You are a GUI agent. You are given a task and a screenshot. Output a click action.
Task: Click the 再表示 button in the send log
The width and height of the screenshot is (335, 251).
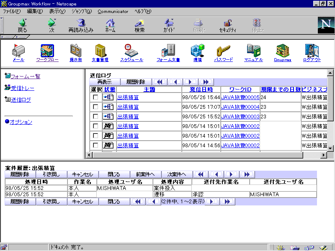coord(105,82)
